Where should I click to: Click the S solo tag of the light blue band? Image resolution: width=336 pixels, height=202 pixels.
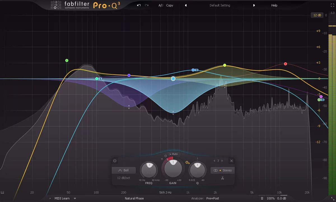click(x=197, y=70)
